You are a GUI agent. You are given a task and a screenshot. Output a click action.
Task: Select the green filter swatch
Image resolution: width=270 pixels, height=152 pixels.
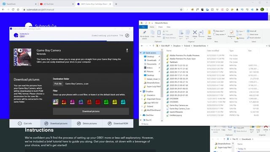click(106, 102)
